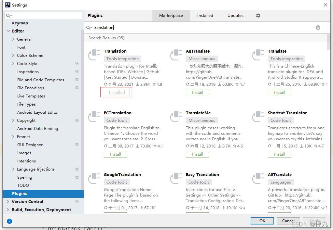Select Plugins in the settings tree
This screenshot has height=230, width=333.
tap(43, 194)
